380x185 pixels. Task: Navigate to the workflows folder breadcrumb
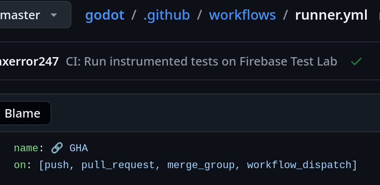coord(243,15)
